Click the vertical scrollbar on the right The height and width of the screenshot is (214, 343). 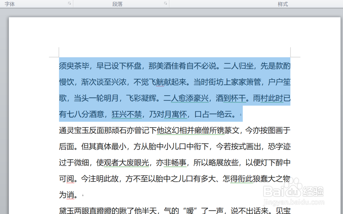click(341, 103)
